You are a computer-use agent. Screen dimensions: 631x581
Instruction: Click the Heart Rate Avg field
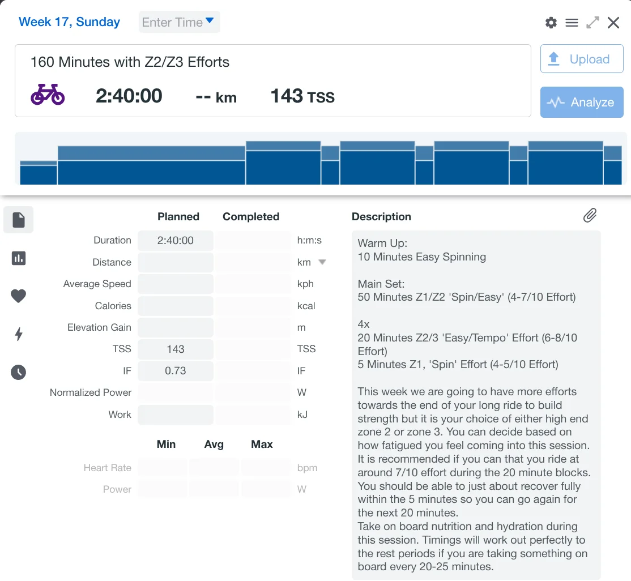click(x=214, y=468)
